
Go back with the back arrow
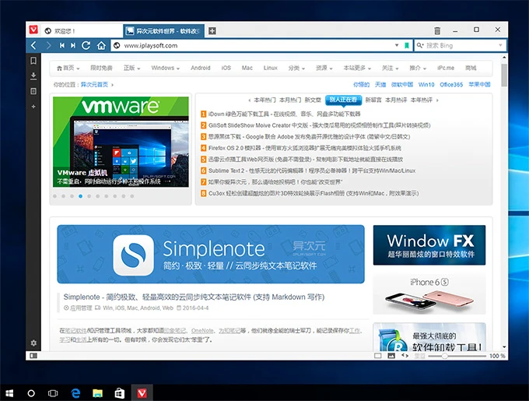tap(33, 45)
